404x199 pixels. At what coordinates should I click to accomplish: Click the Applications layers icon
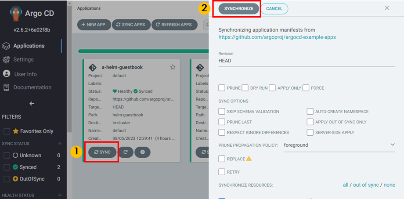(x=6, y=46)
